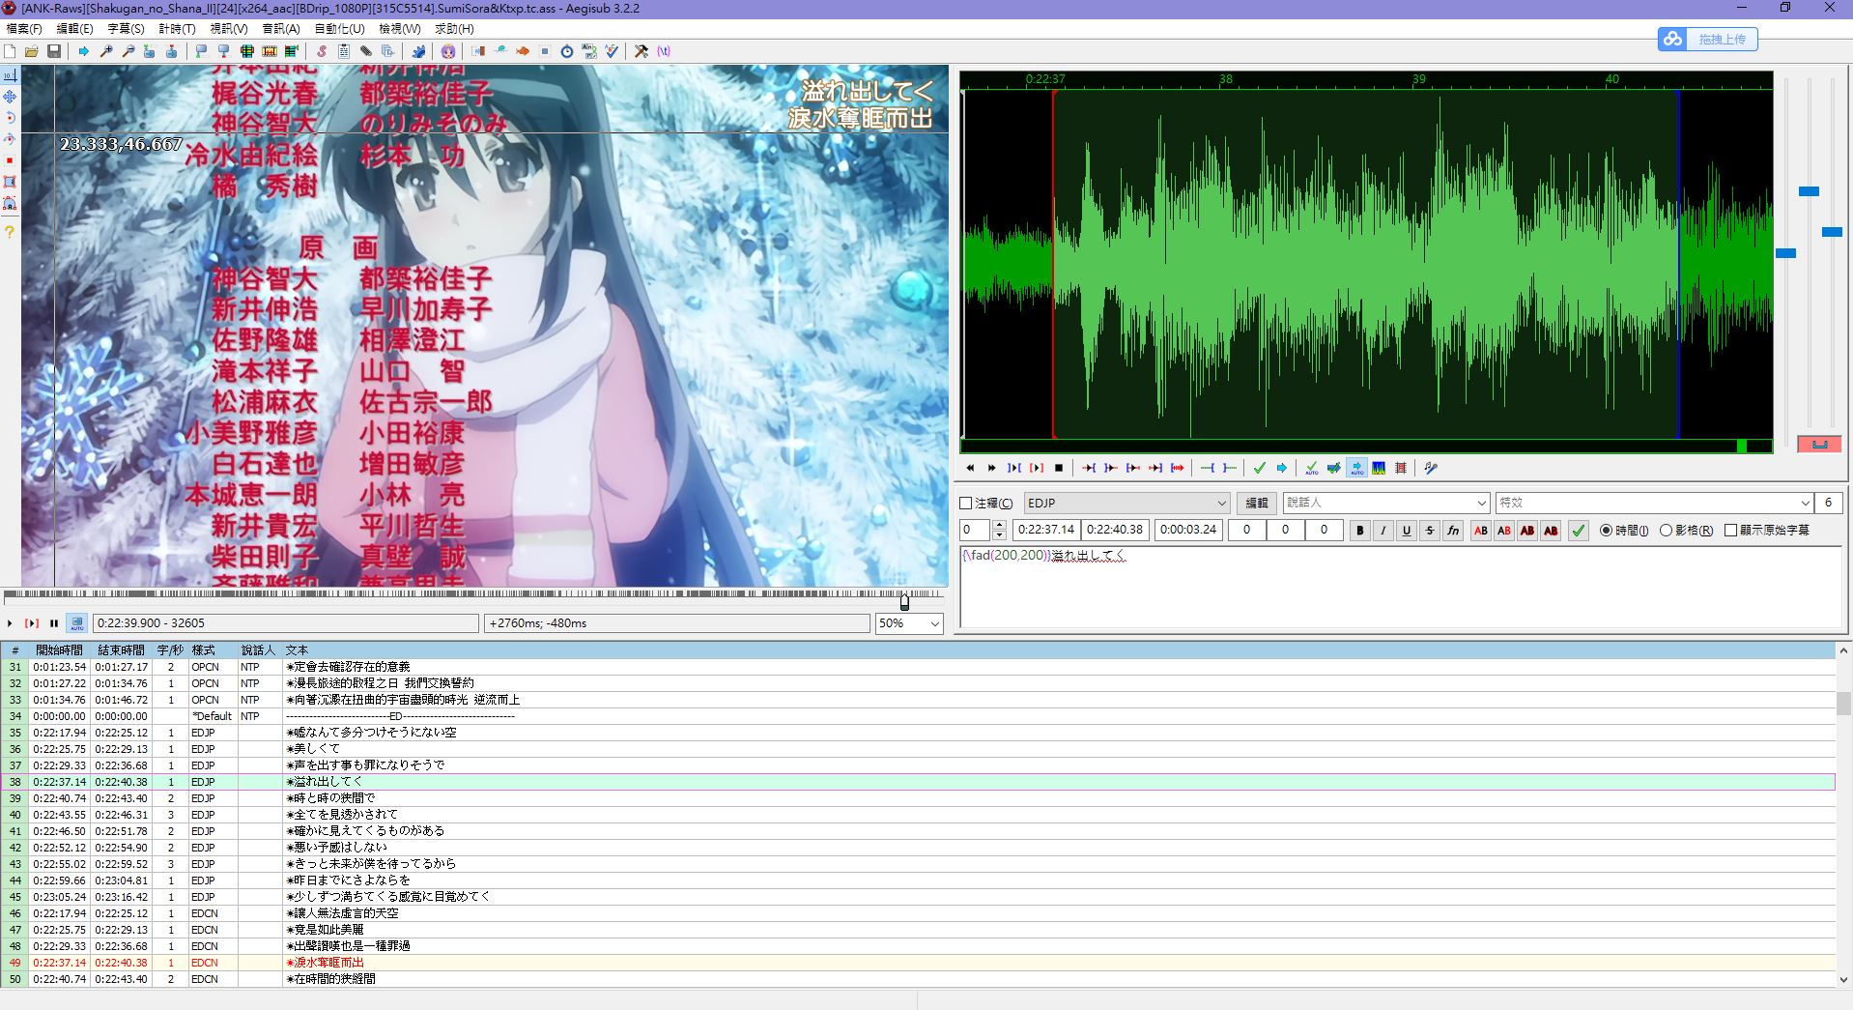This screenshot has height=1010, width=1853.
Task: Open the shift times clock icon
Action: pos(567,51)
